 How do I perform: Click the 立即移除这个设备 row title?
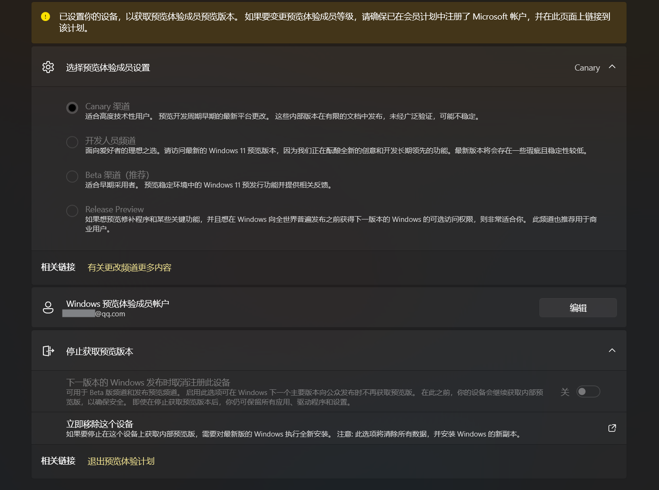tap(100, 424)
